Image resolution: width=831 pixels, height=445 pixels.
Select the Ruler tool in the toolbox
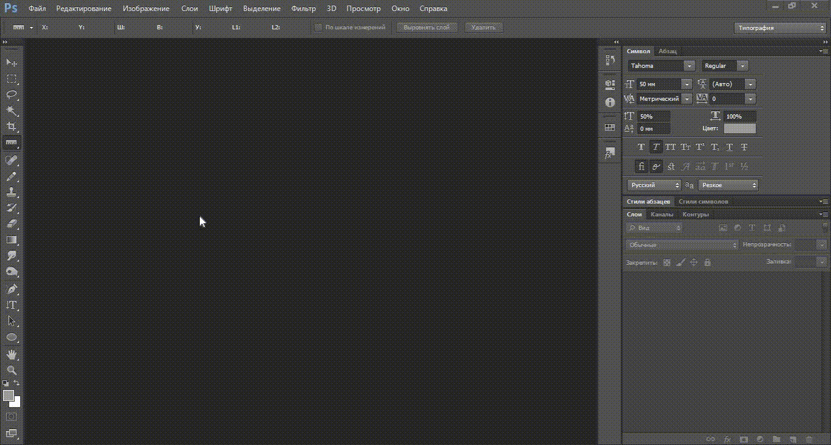12,142
